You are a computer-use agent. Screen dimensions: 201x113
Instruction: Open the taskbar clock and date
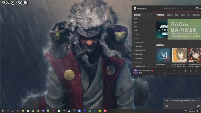coord(192,111)
